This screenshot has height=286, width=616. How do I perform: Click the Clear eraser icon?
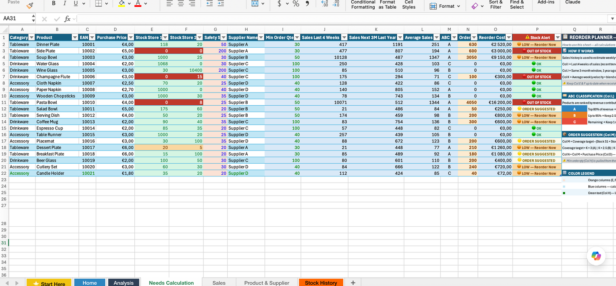474,6
